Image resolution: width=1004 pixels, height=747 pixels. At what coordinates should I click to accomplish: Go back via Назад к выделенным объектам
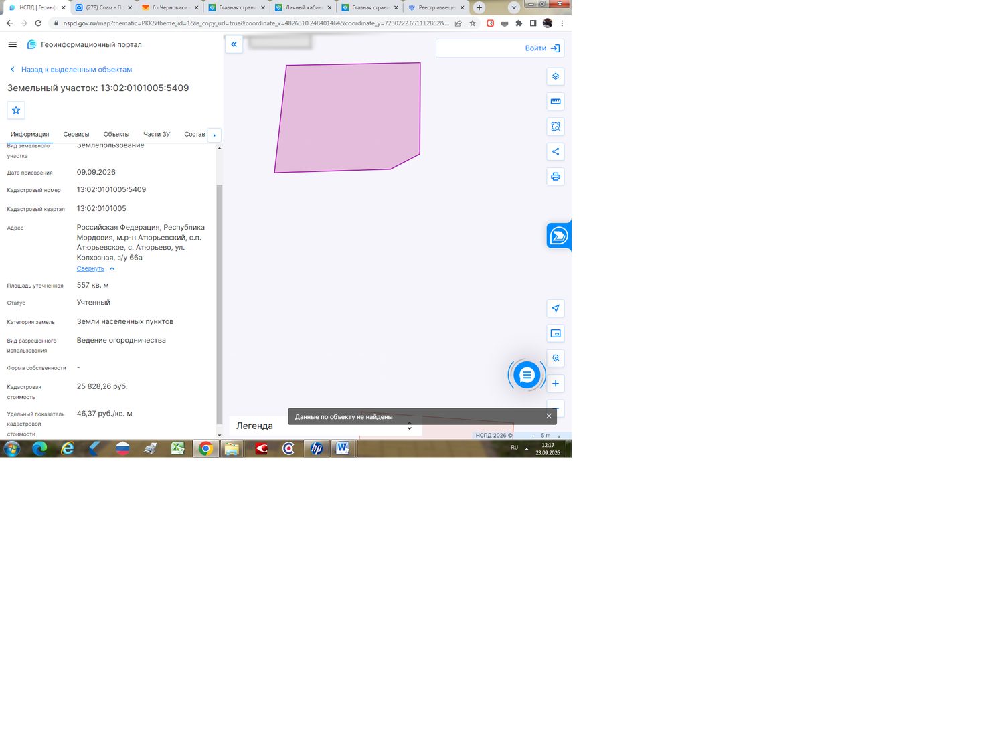(71, 70)
